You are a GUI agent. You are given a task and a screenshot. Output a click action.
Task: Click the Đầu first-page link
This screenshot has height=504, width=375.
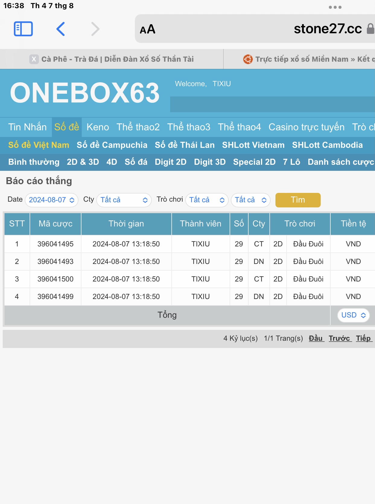click(x=316, y=338)
